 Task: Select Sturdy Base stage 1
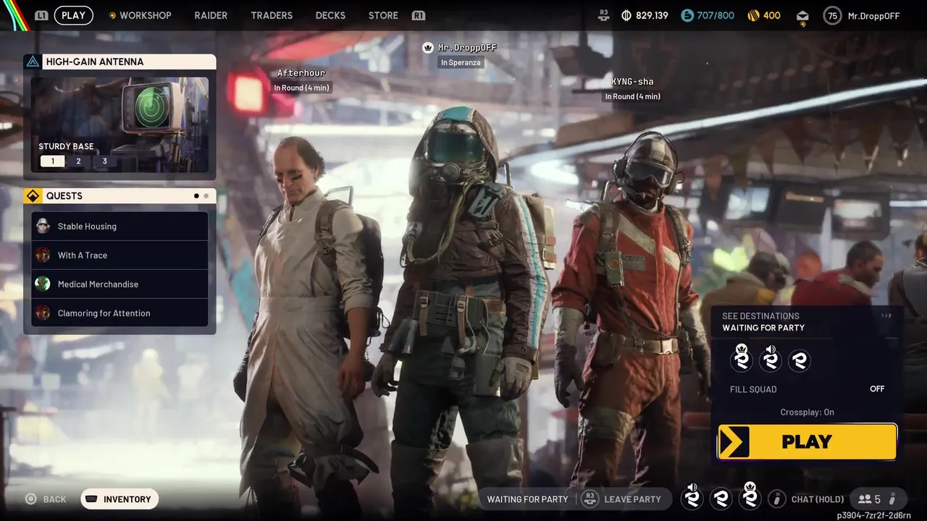click(52, 161)
